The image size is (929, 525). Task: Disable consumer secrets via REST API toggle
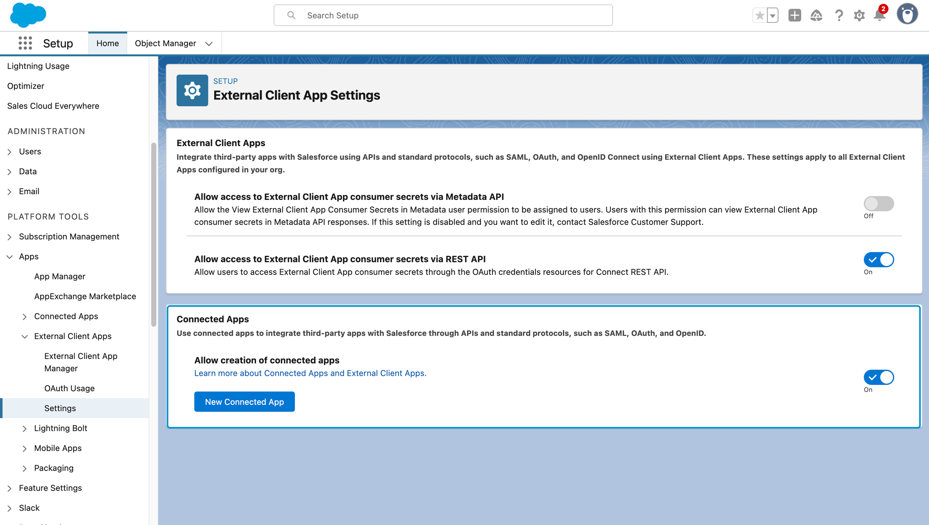(878, 260)
